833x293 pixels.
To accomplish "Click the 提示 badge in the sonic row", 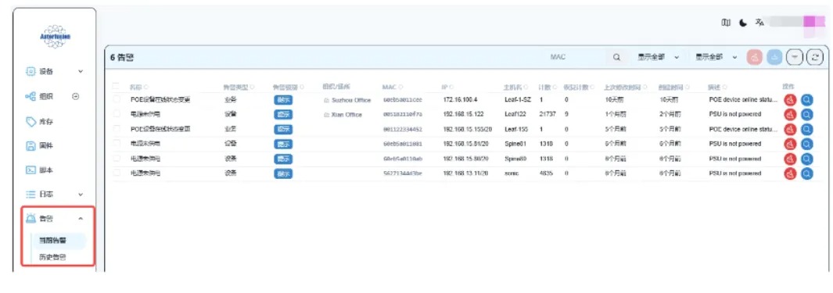I will 283,173.
